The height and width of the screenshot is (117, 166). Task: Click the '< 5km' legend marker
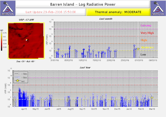(x=19, y=77)
